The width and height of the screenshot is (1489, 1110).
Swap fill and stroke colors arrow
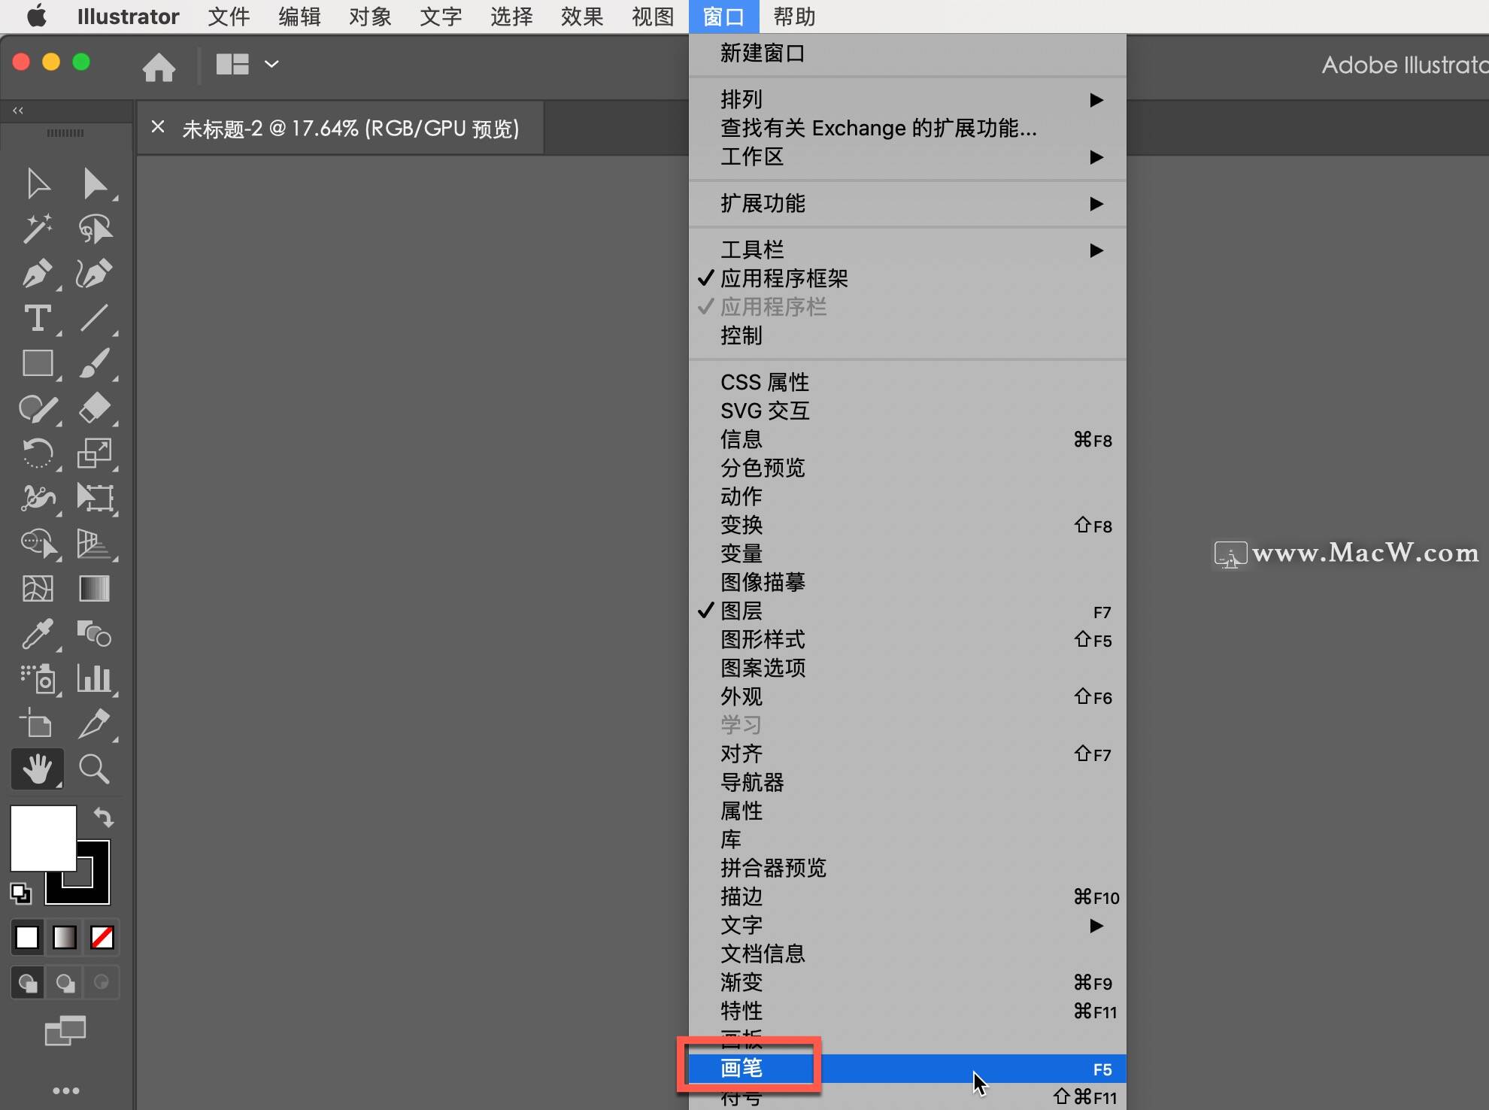104,817
